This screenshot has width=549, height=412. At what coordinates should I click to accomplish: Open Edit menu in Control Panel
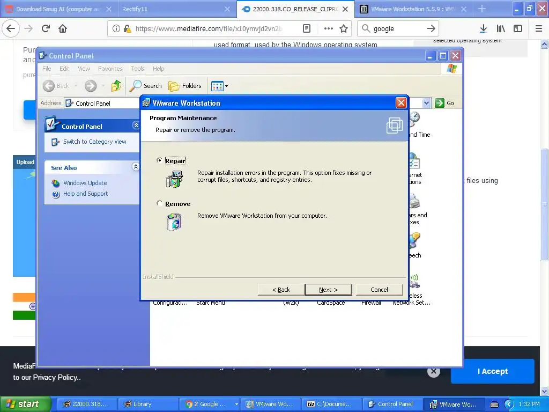click(64, 69)
